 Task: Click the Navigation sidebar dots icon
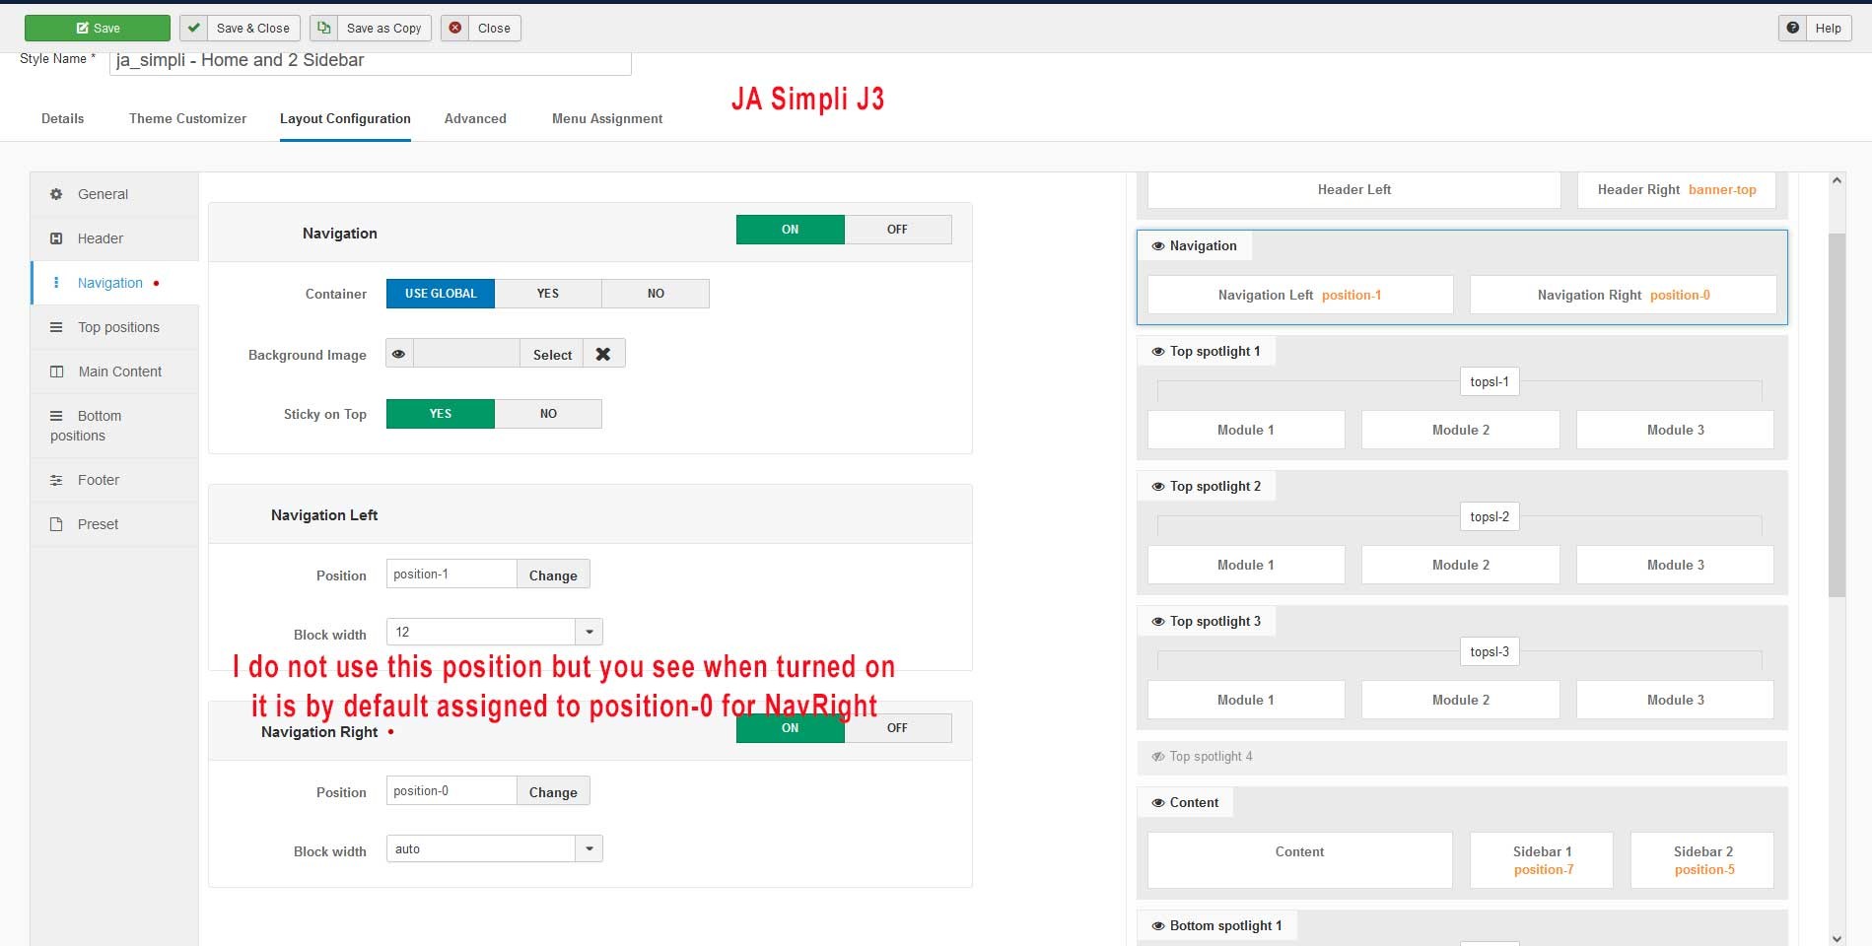[56, 283]
